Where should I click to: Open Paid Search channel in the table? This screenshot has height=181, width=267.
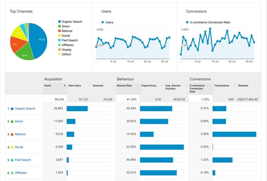pos(23,160)
